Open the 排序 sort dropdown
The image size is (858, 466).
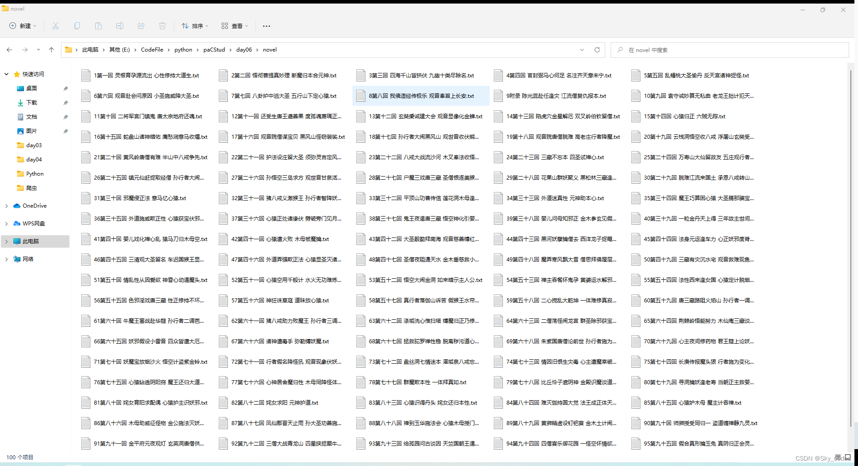coord(195,26)
